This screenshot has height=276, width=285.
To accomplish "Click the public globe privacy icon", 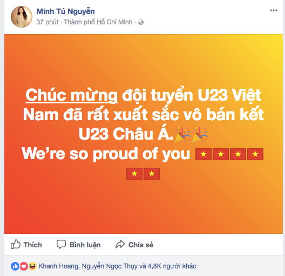I will (x=141, y=22).
